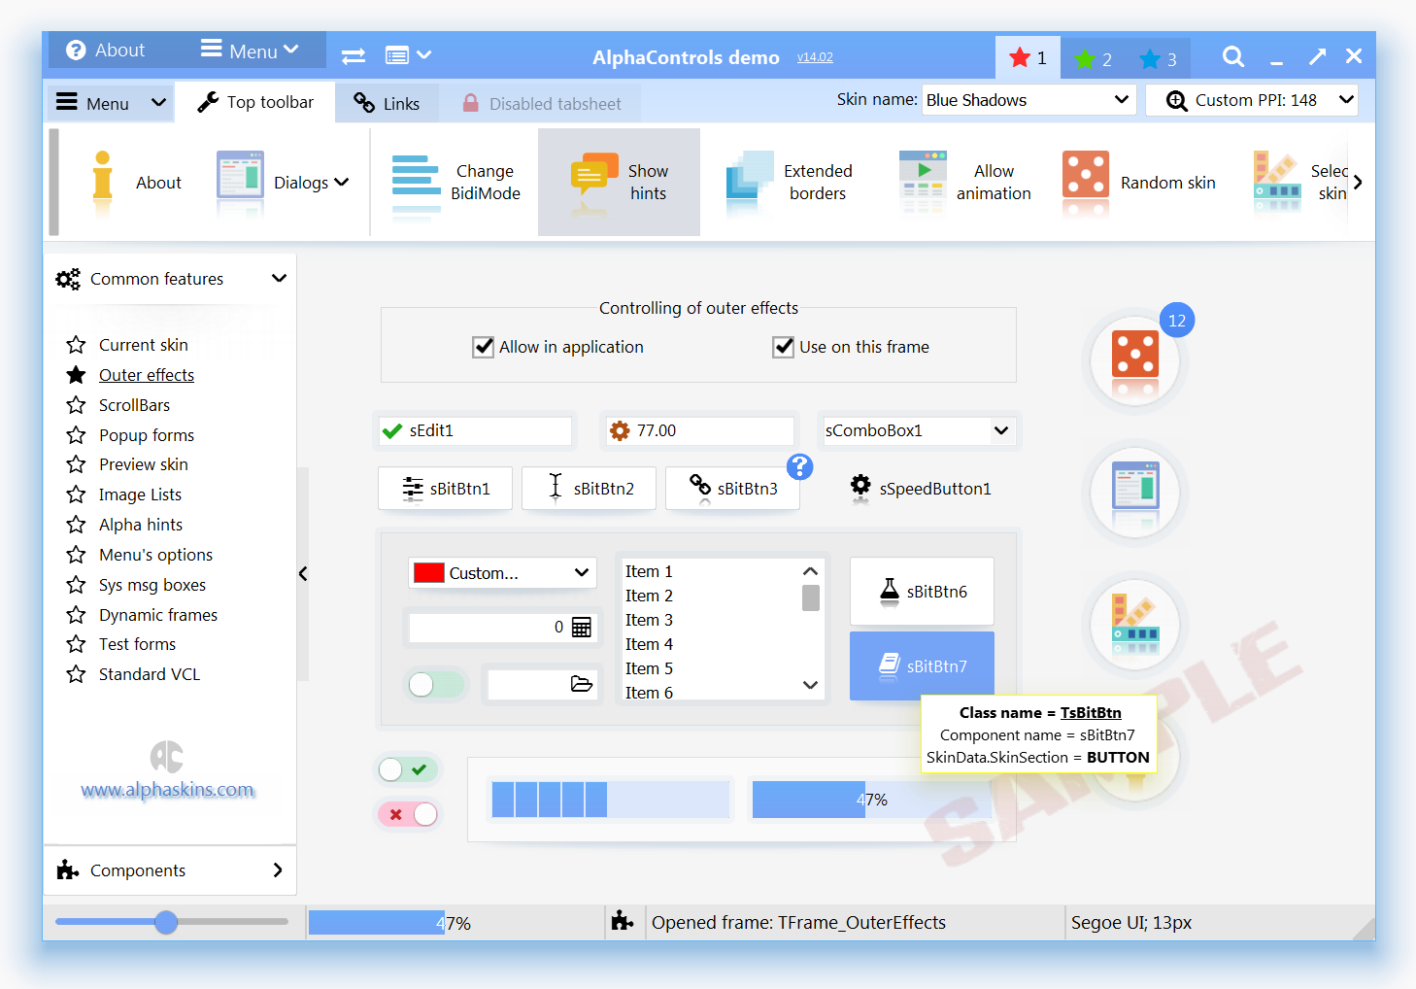
Task: Toggle the Show hints toolbar button
Action: [x=619, y=182]
